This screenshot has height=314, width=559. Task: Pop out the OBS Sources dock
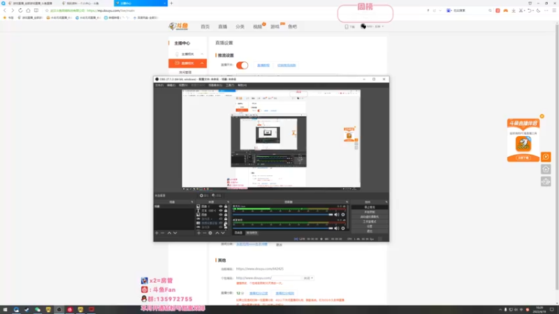[228, 202]
